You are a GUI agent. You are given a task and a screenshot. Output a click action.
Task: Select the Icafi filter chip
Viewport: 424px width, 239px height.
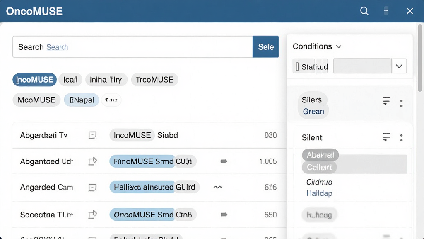(70, 80)
